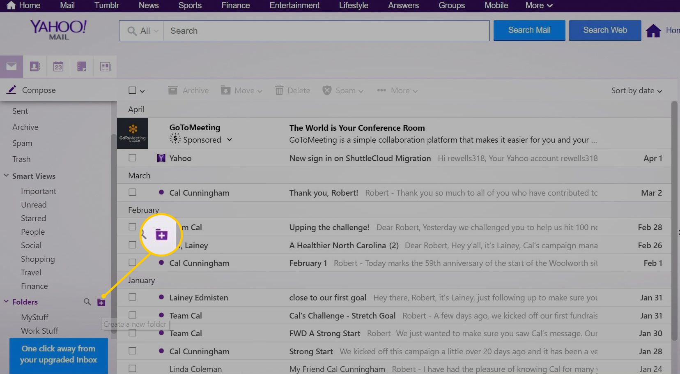Check the close to our first goal email
This screenshot has width=680, height=374.
[132, 297]
